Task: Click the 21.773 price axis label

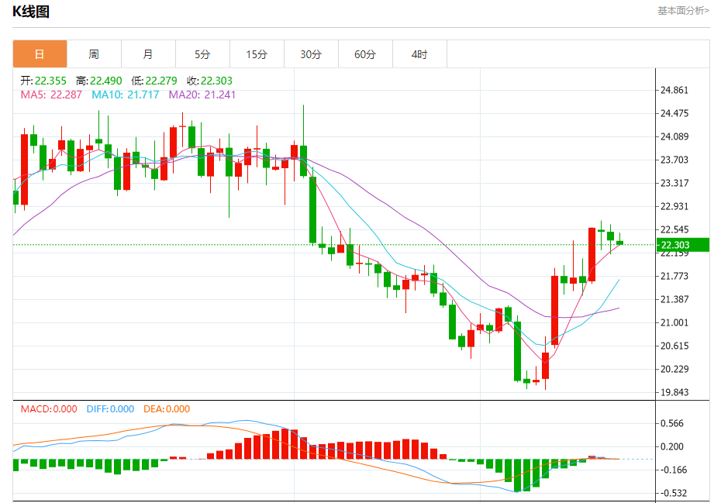Action: 674,276
